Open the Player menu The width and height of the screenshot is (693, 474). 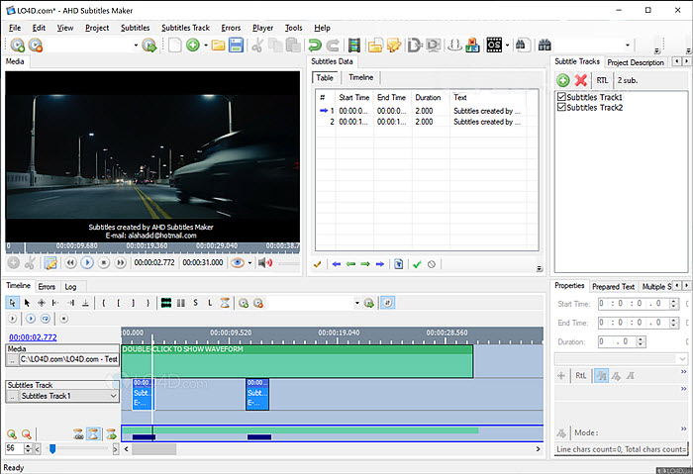[x=262, y=28]
